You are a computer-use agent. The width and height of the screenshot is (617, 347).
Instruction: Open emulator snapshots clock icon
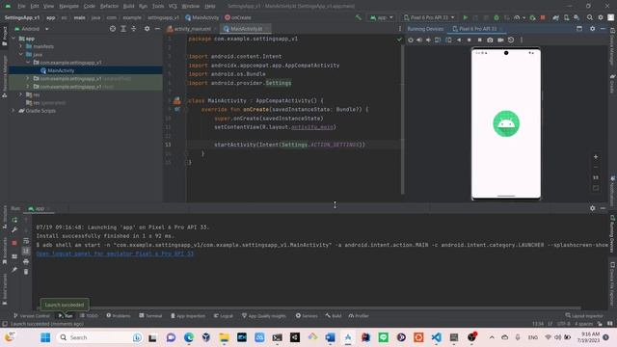click(x=511, y=40)
